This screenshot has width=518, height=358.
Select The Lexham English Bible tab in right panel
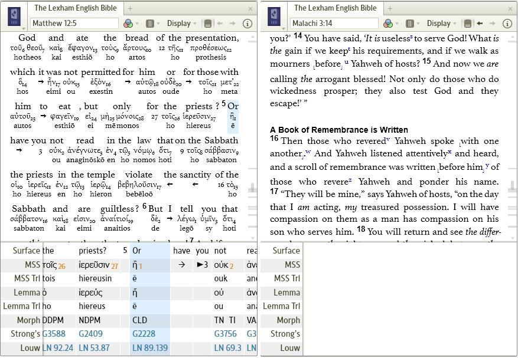pyautogui.click(x=335, y=8)
